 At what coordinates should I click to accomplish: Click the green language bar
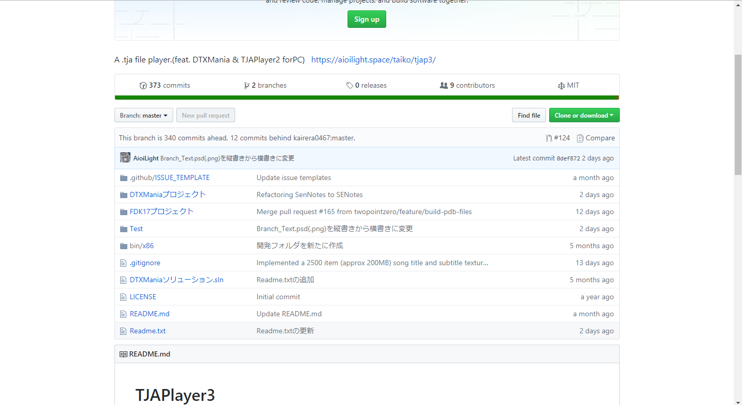tap(366, 98)
